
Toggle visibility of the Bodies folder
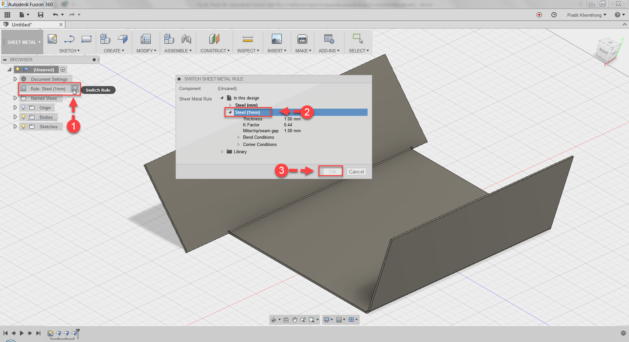click(x=23, y=117)
